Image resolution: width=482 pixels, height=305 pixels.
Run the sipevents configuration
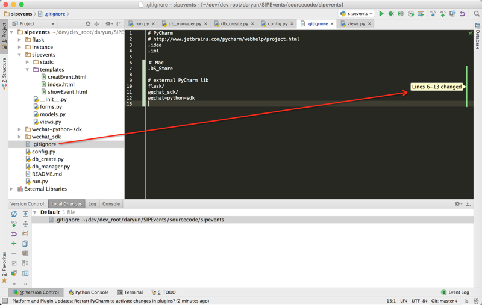pos(381,13)
